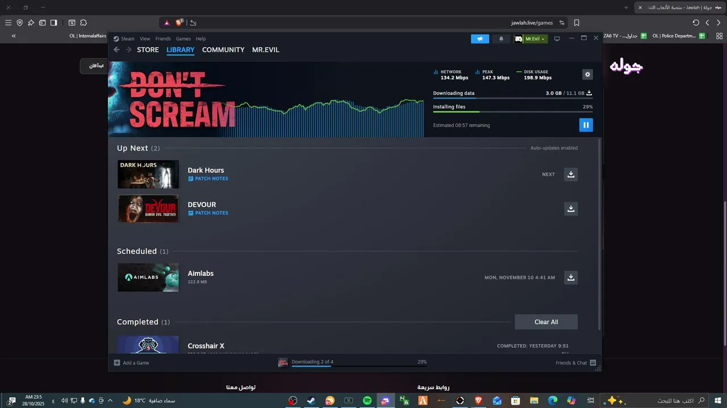Show hidden system tray icons

(110, 401)
